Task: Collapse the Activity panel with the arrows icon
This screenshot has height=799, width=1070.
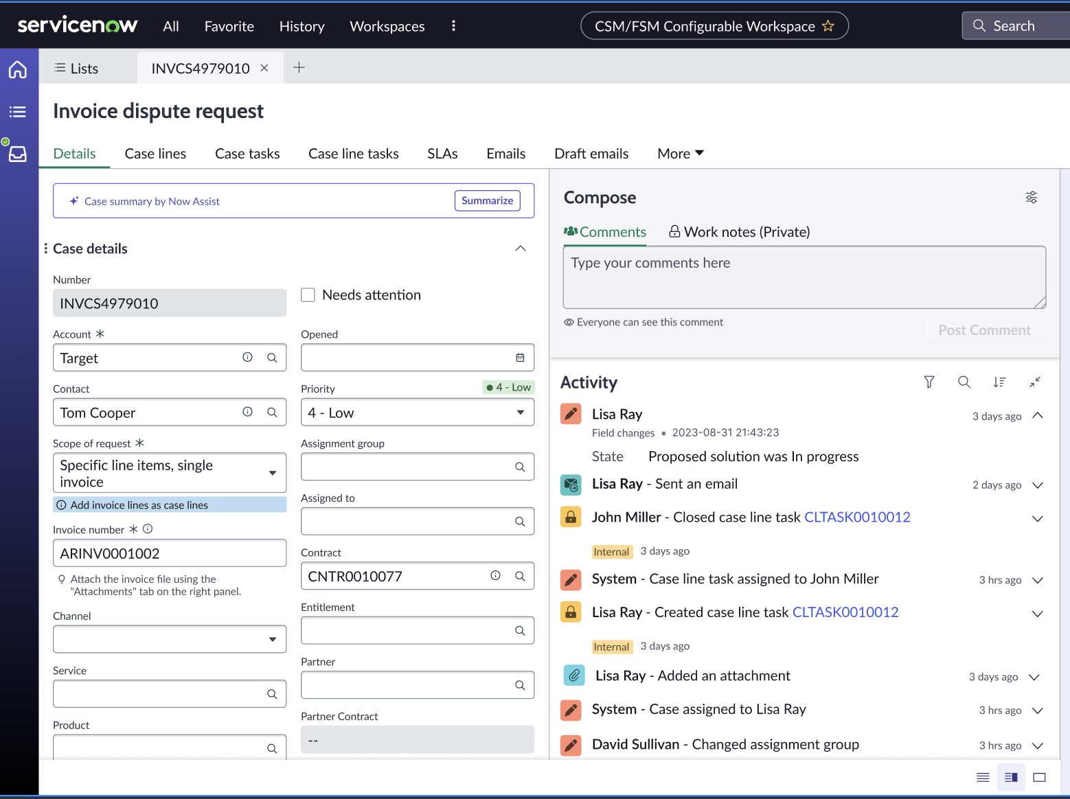Action: 1035,382
